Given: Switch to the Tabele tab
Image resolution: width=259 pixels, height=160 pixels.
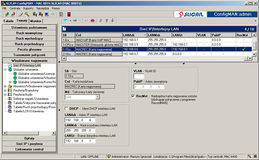Looking at the screenshot, I should click(x=8, y=21).
